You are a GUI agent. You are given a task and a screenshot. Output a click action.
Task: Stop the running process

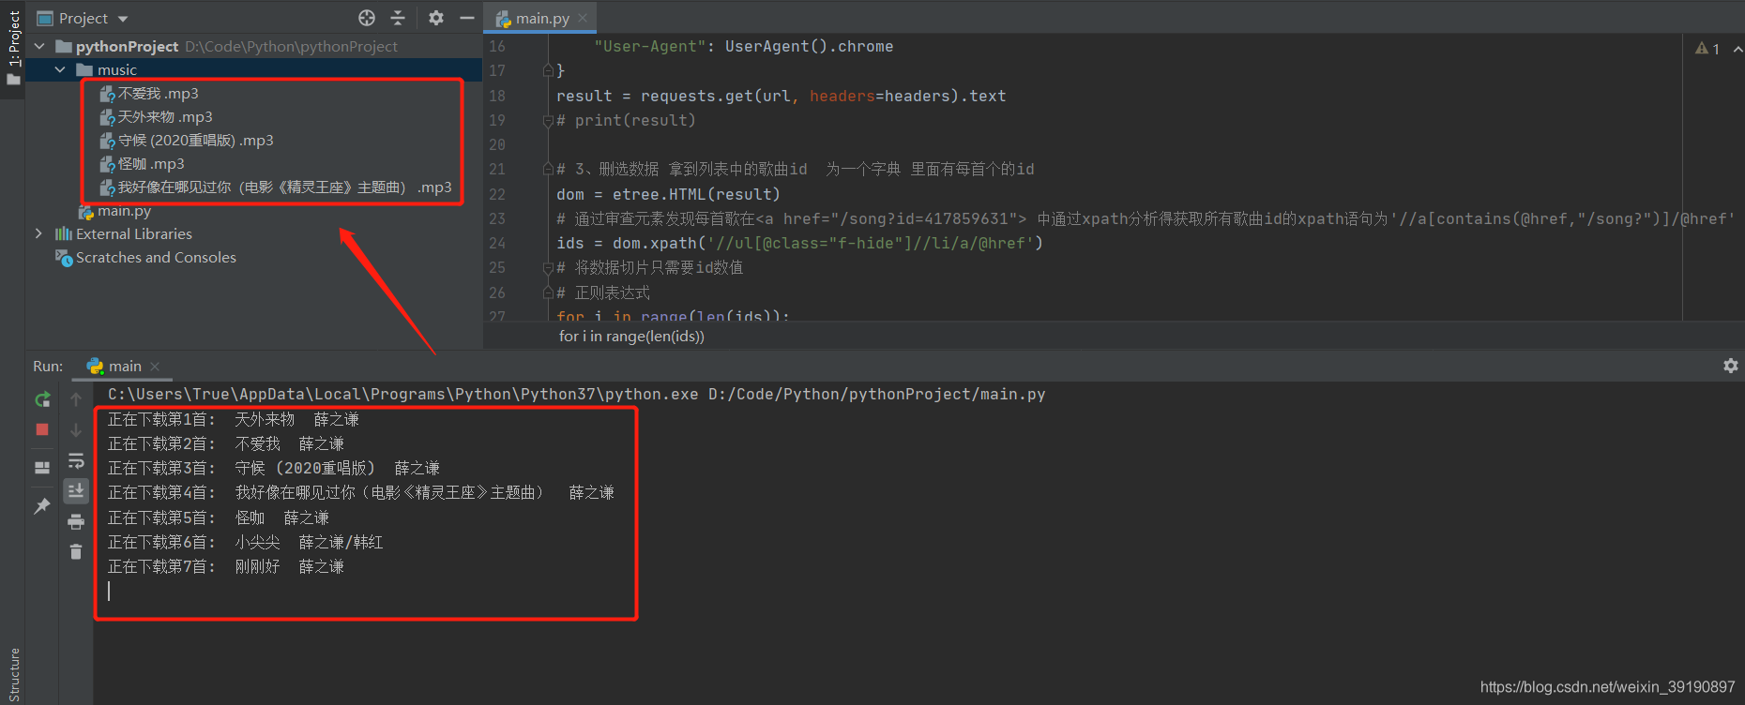[x=42, y=429]
